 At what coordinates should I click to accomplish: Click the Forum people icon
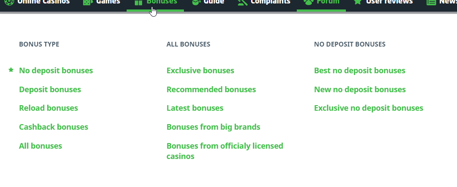(x=308, y=2)
